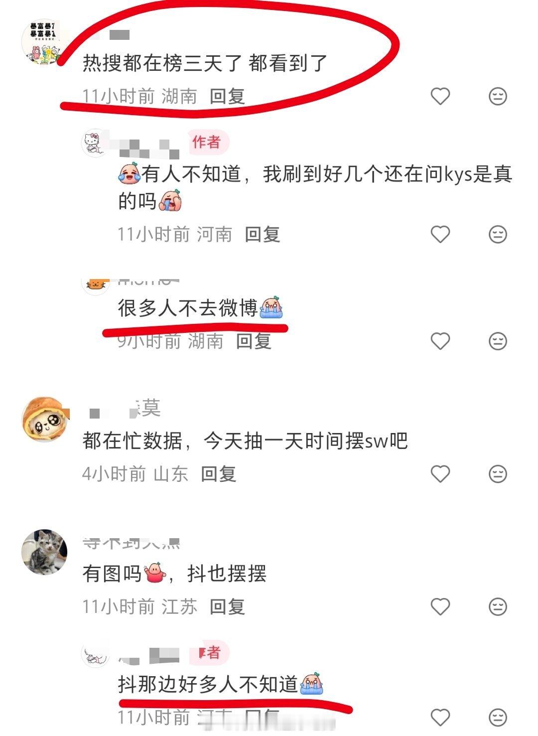538x736 pixels.
Task: Like the author's reply 抖那边好多人不知道
Action: click(440, 717)
